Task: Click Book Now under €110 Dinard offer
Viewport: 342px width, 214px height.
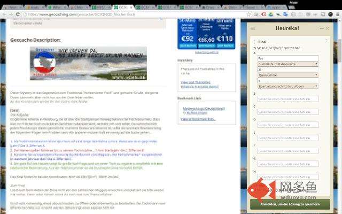Action: (x=226, y=45)
